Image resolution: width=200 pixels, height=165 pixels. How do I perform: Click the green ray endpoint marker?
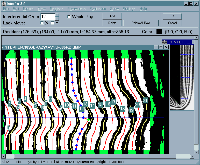coord(89,120)
